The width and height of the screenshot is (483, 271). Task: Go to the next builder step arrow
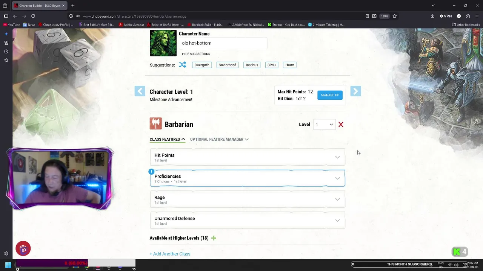tap(355, 91)
